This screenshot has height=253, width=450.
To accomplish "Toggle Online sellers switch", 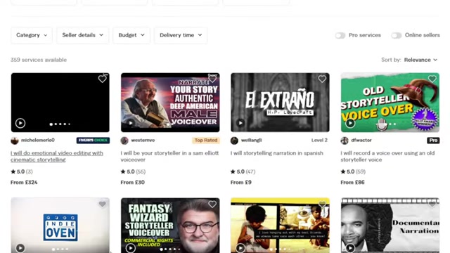I will (397, 35).
